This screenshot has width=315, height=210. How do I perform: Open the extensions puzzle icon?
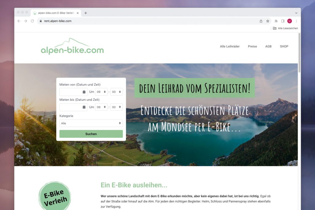click(x=276, y=21)
